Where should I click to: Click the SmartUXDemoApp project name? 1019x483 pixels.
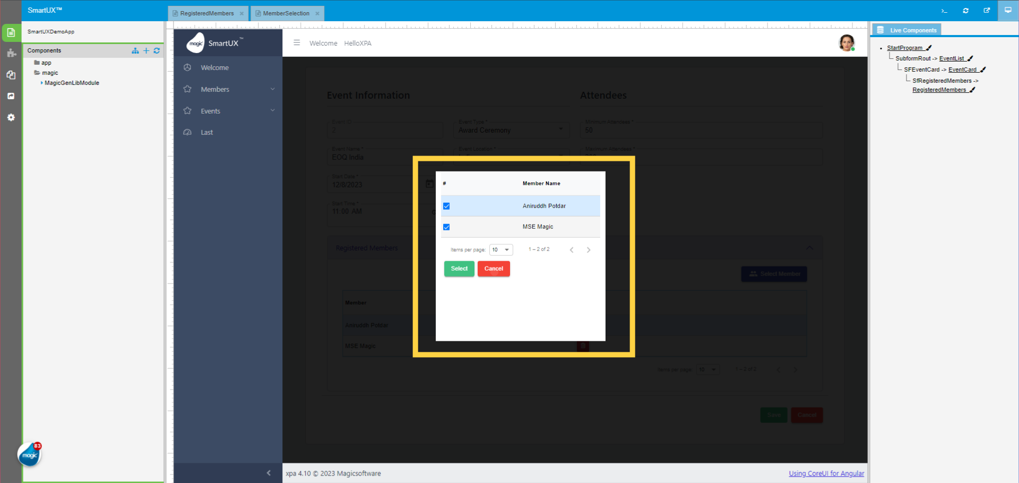coord(51,32)
